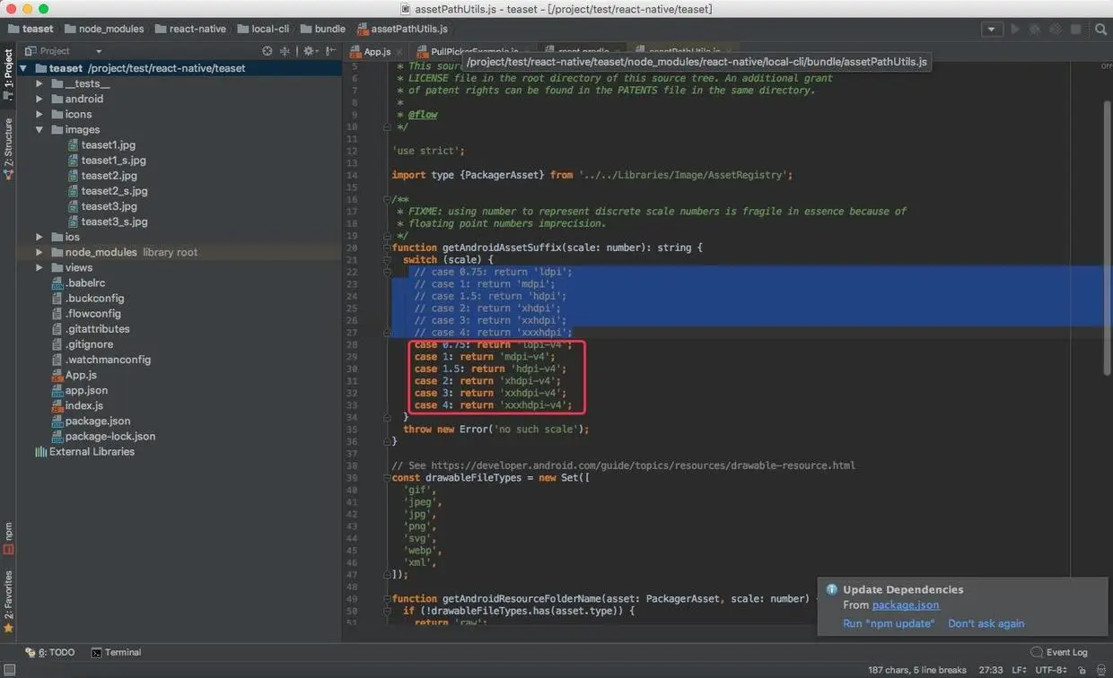Image resolution: width=1113 pixels, height=678 pixels.
Task: Open the Event Log
Action: pyautogui.click(x=1060, y=652)
